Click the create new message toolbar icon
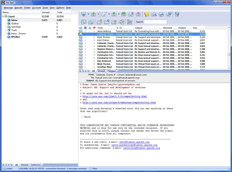The width and height of the screenshot is (232, 172). click(x=104, y=14)
